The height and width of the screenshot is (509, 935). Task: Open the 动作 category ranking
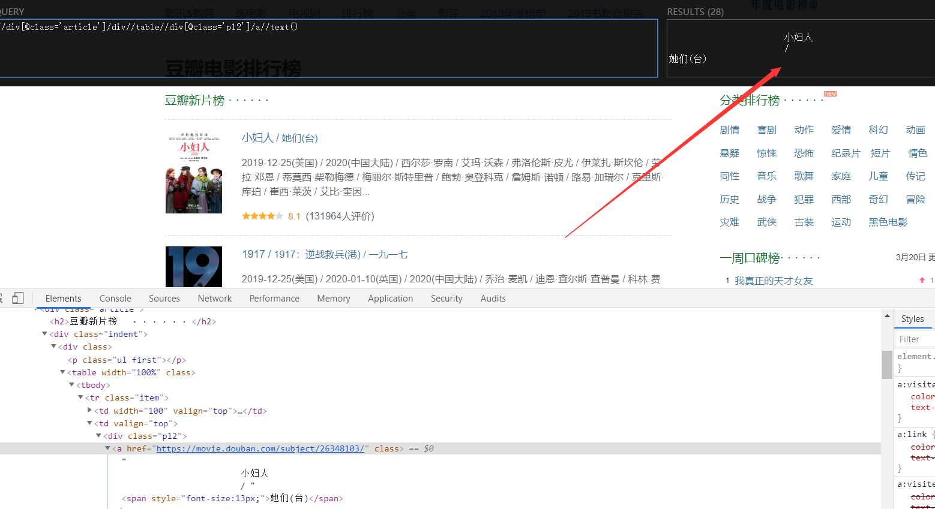tap(804, 130)
